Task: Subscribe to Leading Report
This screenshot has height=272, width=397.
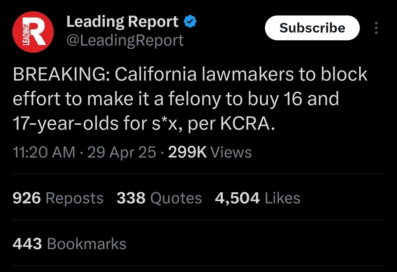Action: pyautogui.click(x=312, y=28)
